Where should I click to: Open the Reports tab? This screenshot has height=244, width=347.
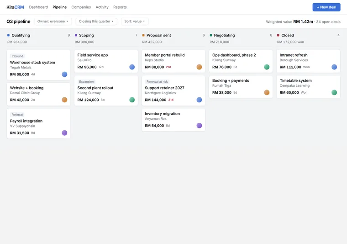(x=120, y=7)
